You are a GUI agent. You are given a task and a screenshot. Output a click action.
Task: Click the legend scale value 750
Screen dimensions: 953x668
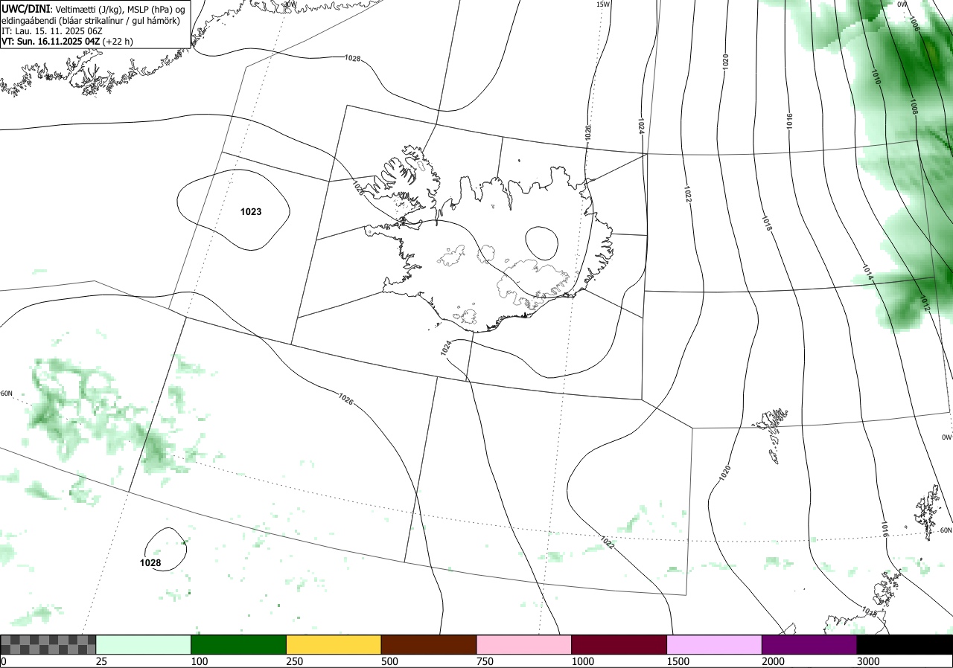485,661
